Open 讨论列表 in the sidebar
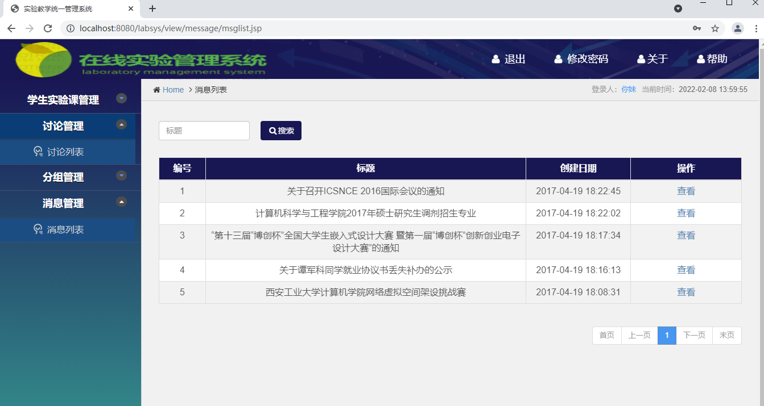 [65, 152]
